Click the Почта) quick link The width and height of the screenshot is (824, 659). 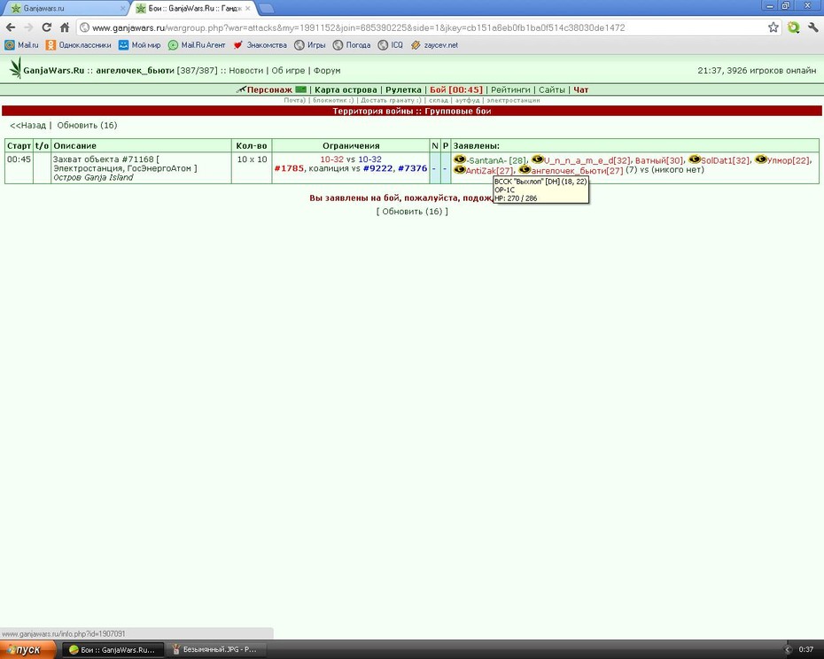(x=294, y=100)
